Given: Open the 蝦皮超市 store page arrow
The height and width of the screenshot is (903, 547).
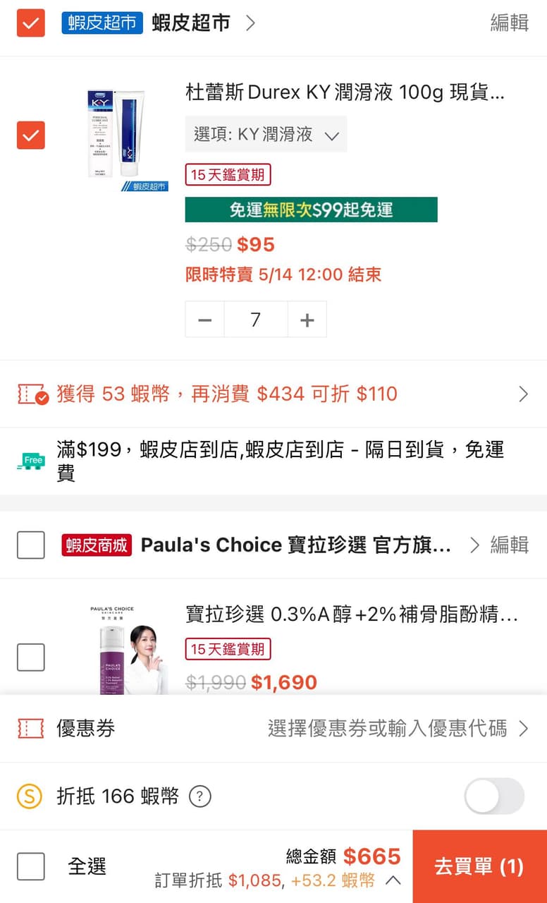Looking at the screenshot, I should pyautogui.click(x=250, y=22).
